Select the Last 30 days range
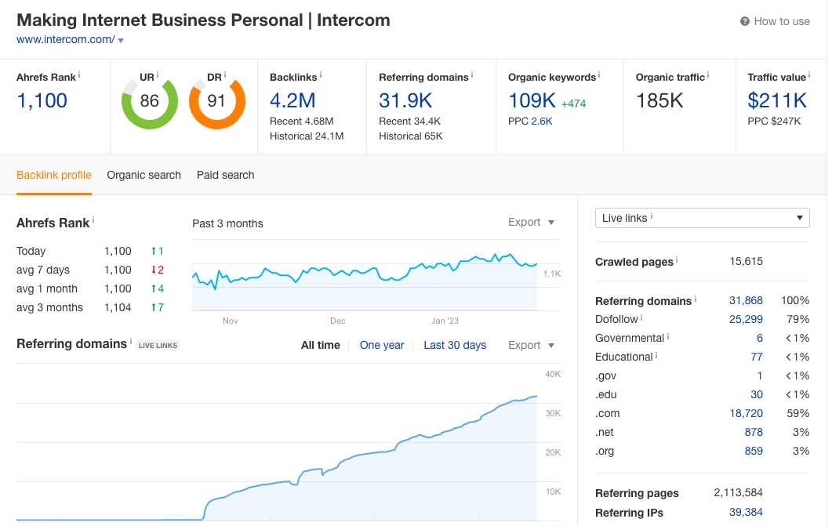 tap(455, 345)
